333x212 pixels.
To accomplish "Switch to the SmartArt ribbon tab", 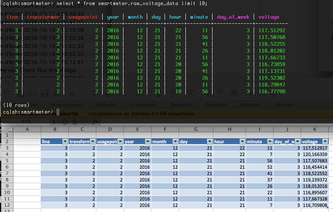I will point(182,105).
